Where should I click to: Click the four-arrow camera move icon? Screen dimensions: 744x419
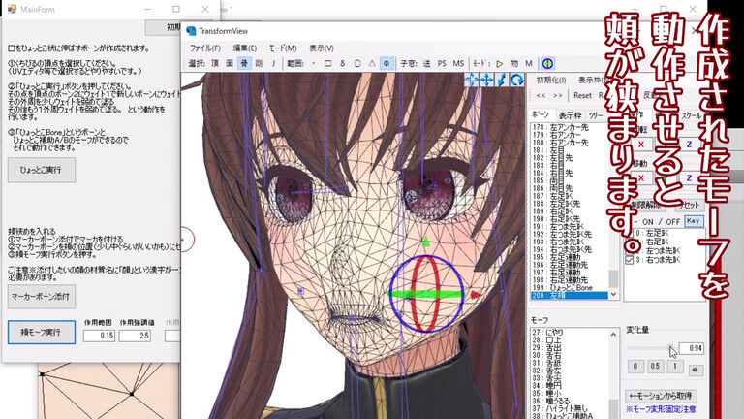pos(471,80)
